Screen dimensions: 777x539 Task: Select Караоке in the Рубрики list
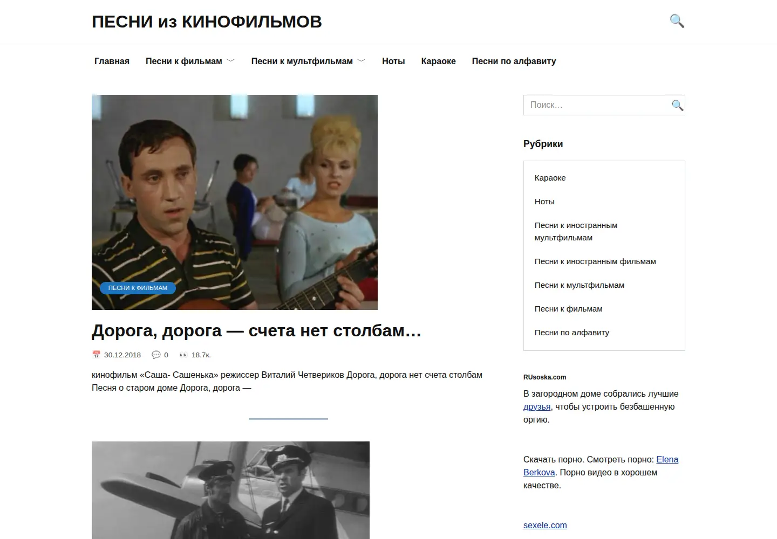pos(550,178)
